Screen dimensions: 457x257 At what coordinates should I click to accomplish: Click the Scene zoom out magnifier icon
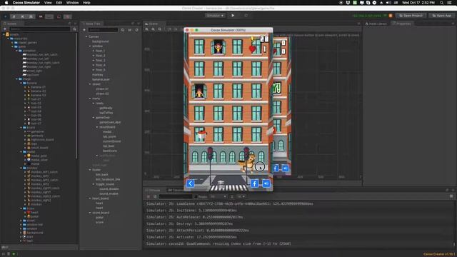pyautogui.click(x=154, y=29)
